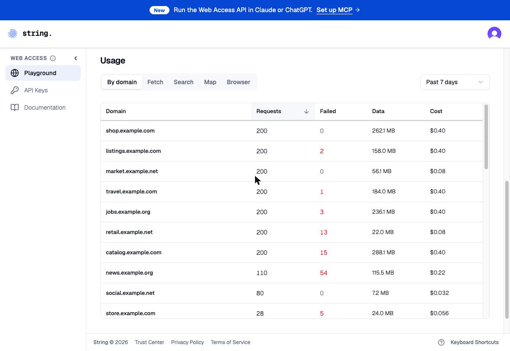Click the 288.1 MB data value

click(x=383, y=253)
